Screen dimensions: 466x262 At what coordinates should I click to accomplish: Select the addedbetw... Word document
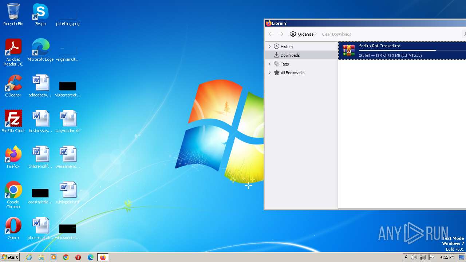coord(40,86)
